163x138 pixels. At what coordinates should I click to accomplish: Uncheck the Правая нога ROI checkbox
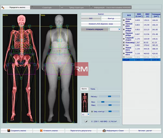coord(124,53)
